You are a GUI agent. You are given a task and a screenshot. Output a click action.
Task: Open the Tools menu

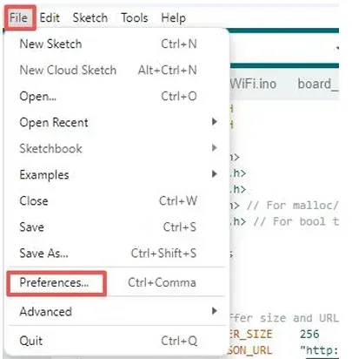(135, 17)
